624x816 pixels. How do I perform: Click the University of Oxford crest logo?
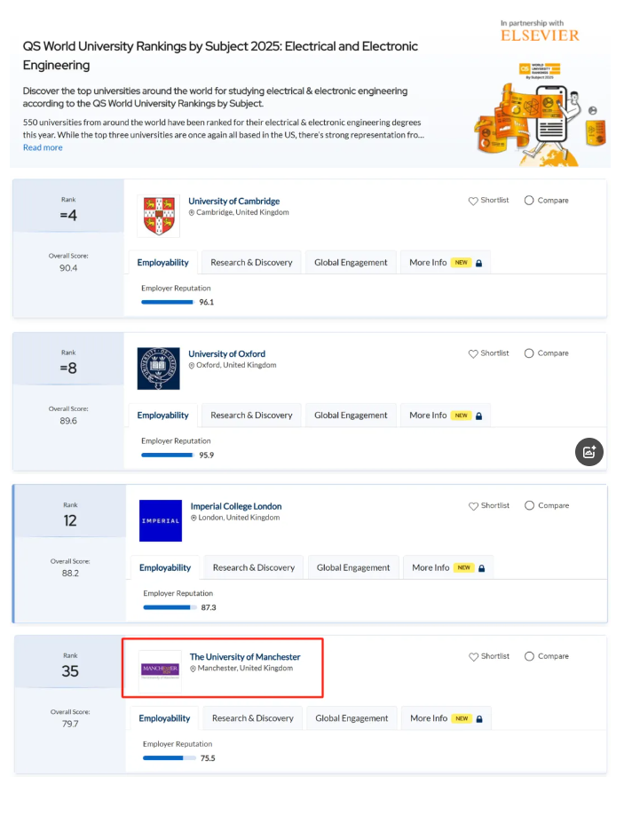(x=159, y=368)
